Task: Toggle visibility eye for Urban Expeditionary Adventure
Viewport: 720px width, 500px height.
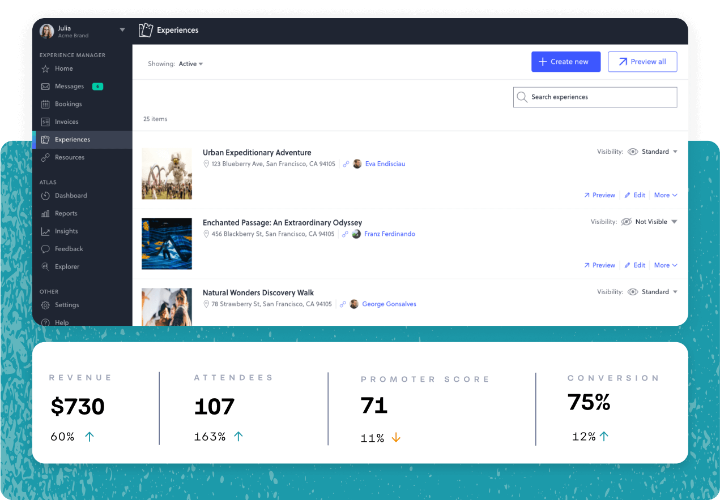Action: click(633, 152)
